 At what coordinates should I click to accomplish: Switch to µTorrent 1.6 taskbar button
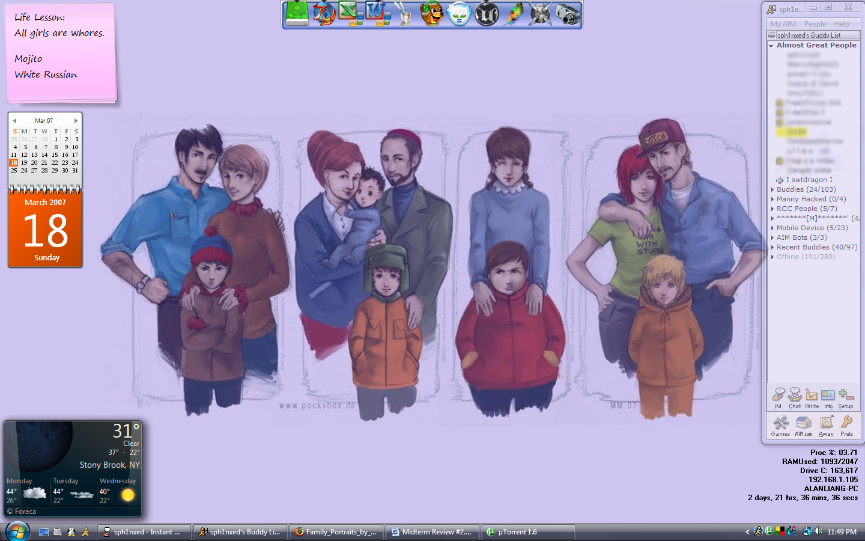(529, 532)
